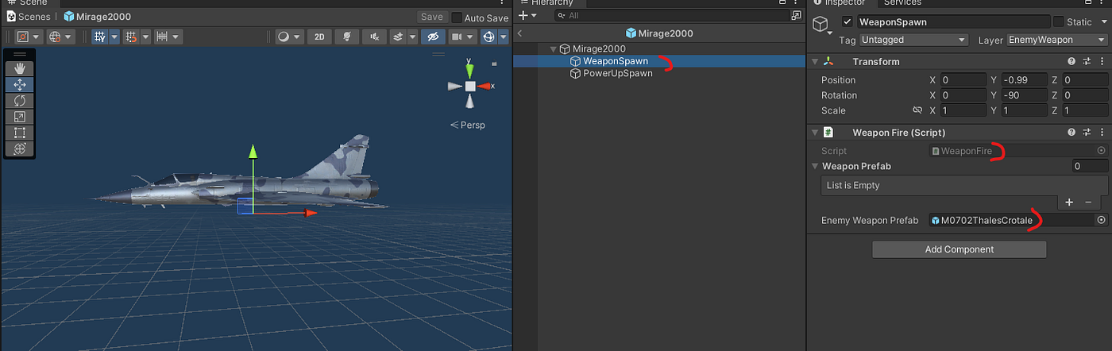Open Tag dropdown showing Untagged

(x=913, y=40)
